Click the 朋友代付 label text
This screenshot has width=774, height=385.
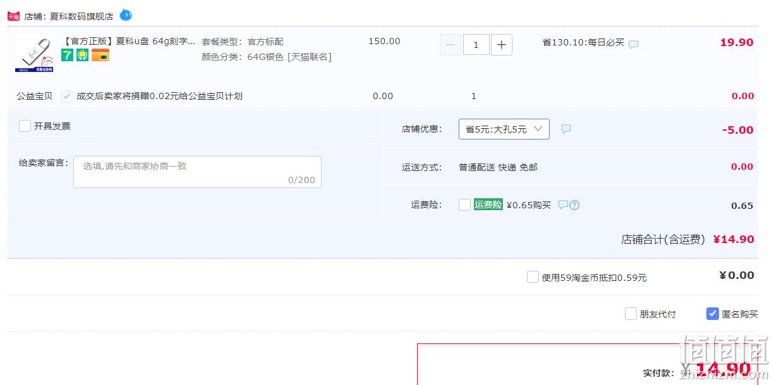coord(658,314)
